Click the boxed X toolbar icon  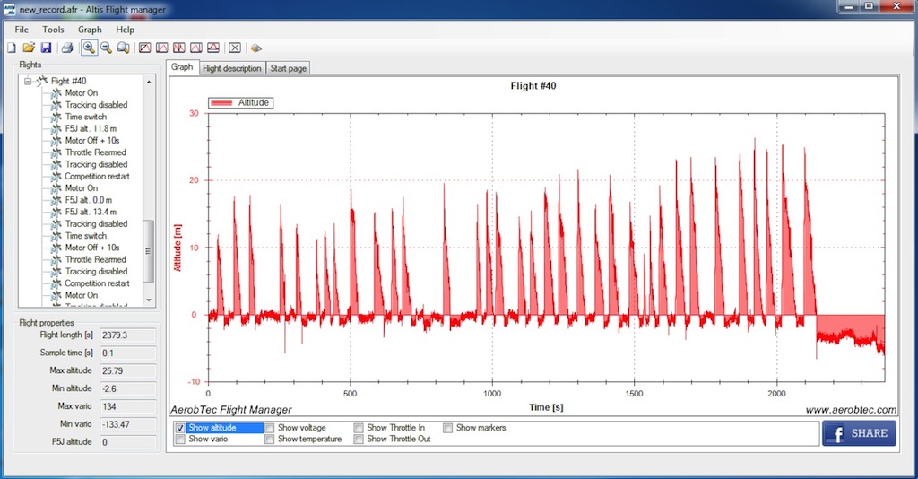tap(235, 48)
